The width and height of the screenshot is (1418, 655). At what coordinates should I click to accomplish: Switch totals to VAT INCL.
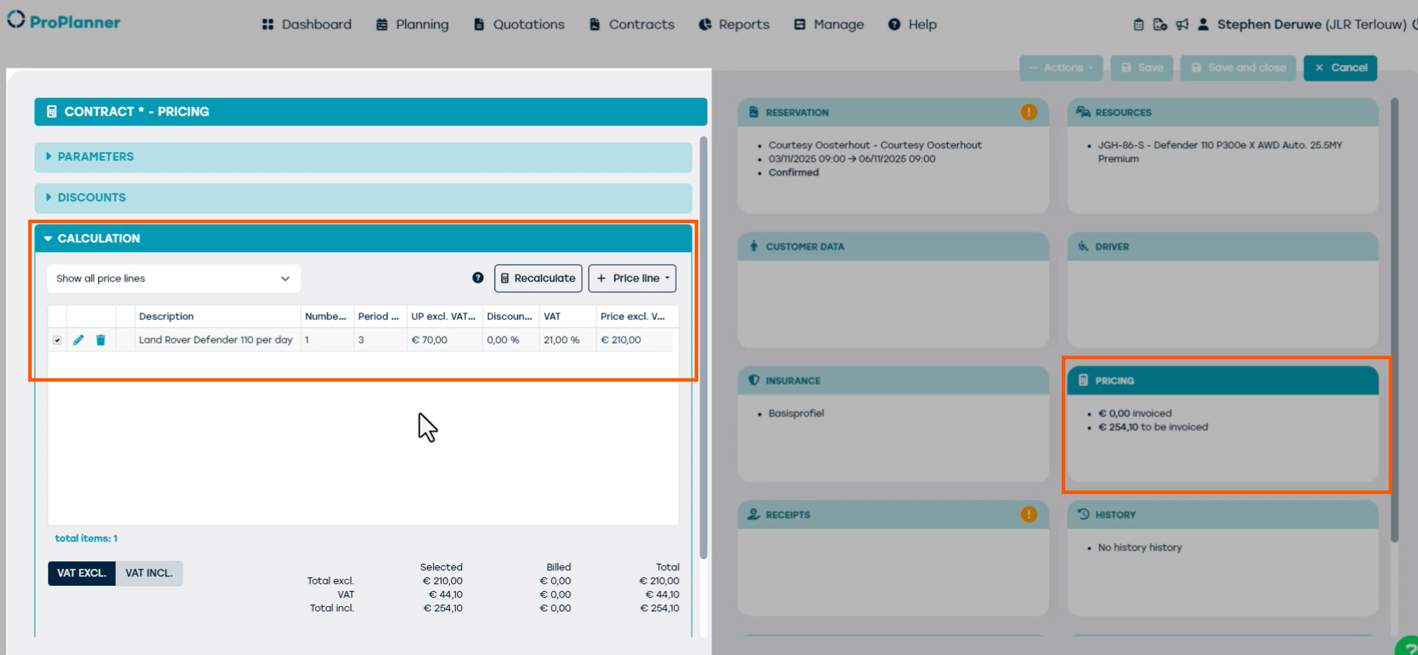point(148,573)
